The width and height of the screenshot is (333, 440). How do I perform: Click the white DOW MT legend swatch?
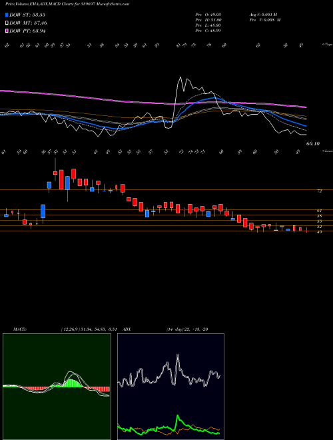[7, 23]
